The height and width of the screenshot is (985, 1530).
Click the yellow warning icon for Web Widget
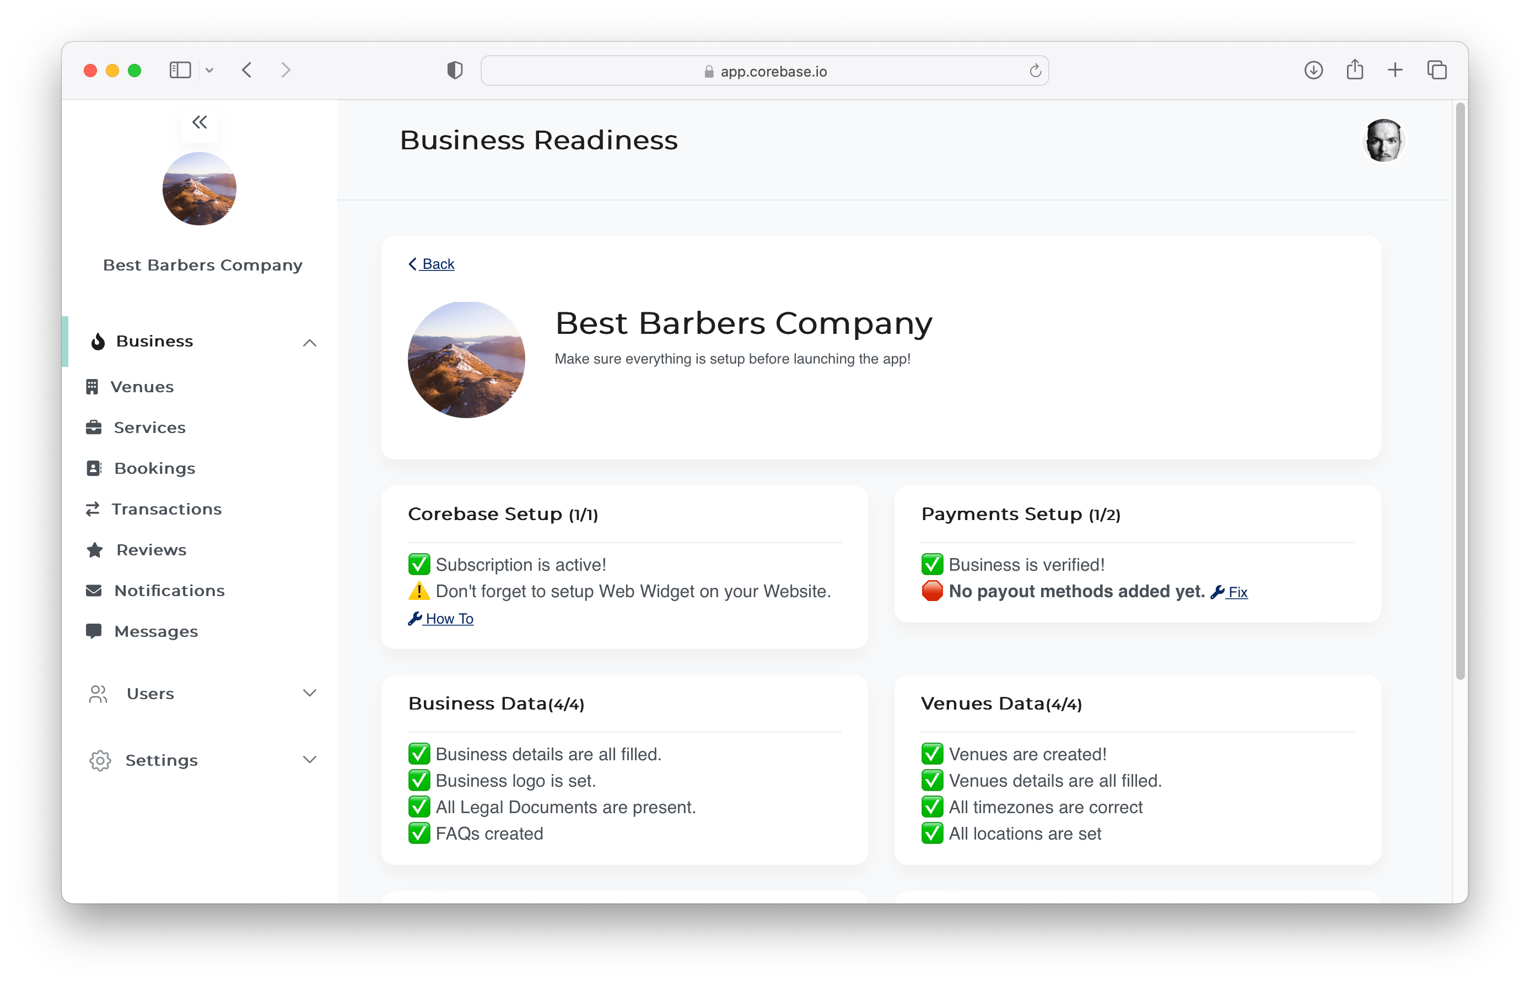[x=419, y=591]
